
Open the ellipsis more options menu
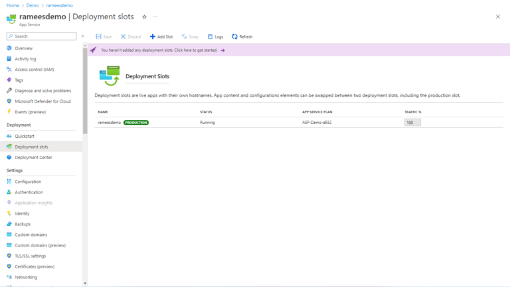pyautogui.click(x=155, y=17)
